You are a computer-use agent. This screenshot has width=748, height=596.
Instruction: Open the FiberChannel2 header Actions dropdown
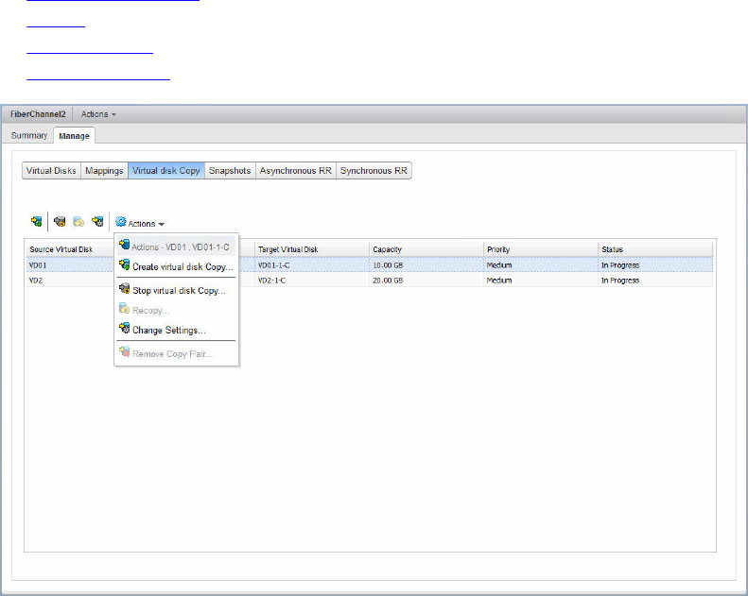point(98,114)
